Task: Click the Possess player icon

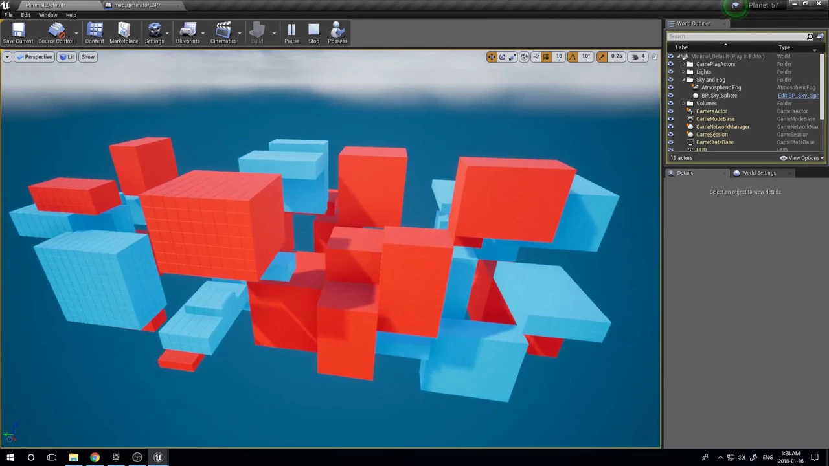Action: 337,34
